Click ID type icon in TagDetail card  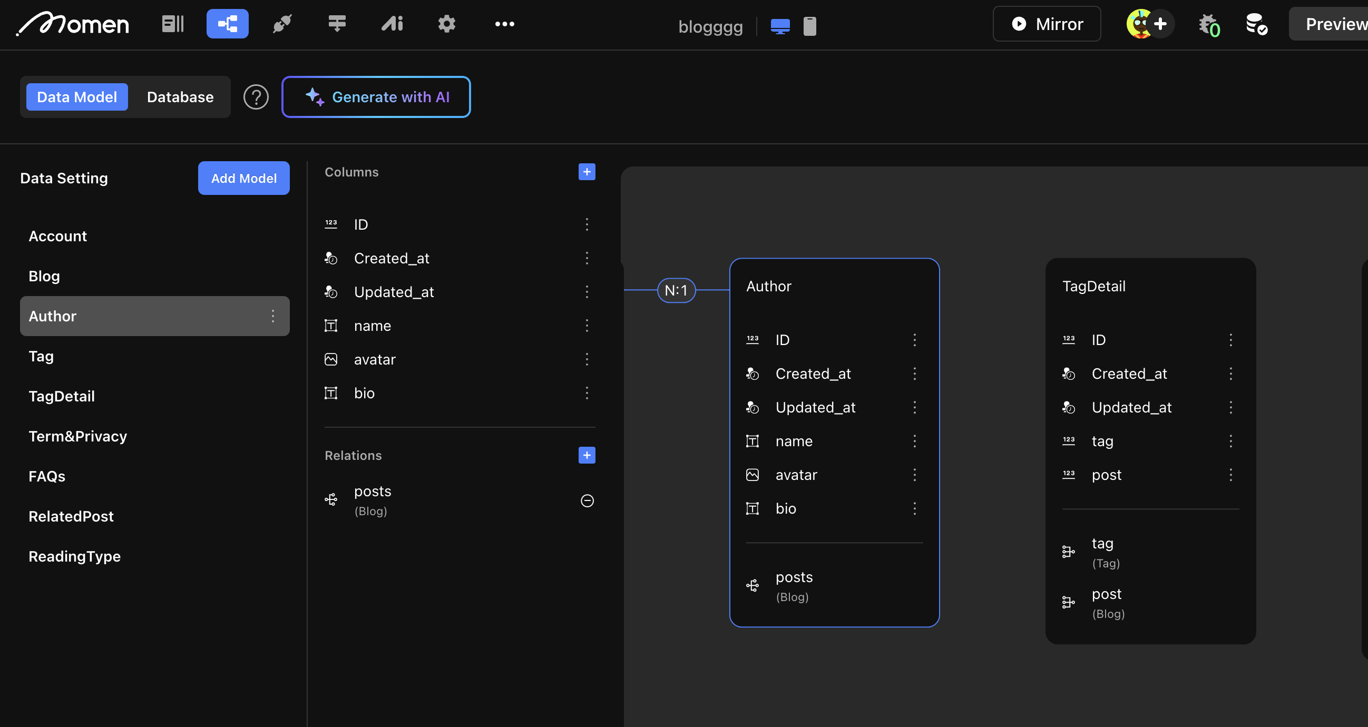click(x=1069, y=340)
